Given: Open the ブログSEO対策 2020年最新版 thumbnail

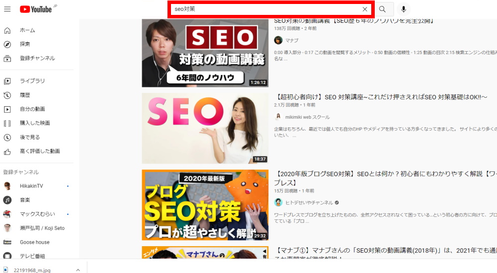Looking at the screenshot, I should pyautogui.click(x=205, y=205).
